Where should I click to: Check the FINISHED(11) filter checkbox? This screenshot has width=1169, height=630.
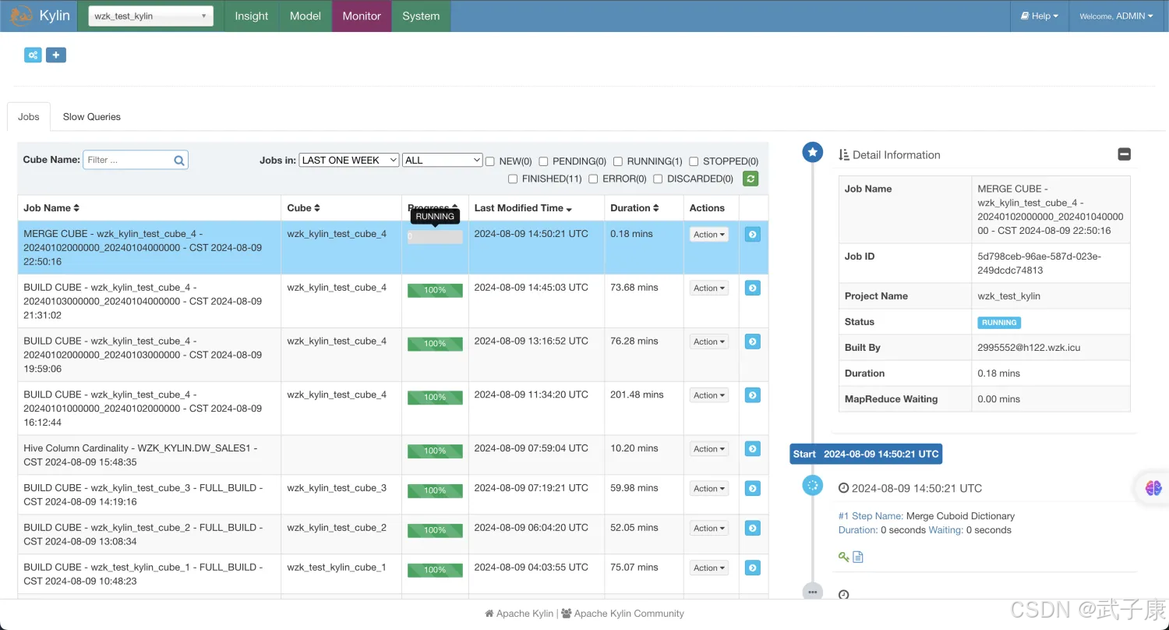[513, 179]
